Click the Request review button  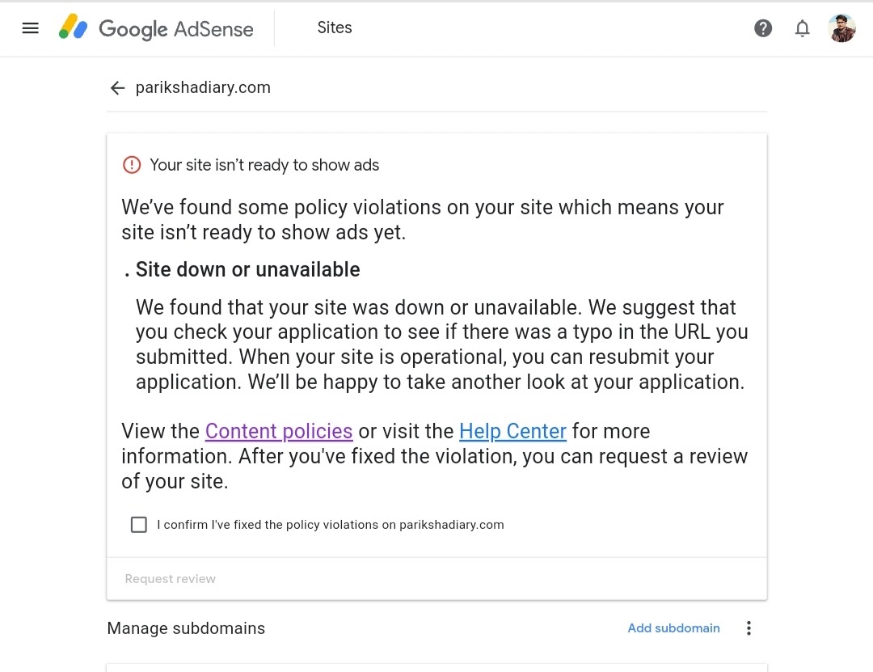(170, 579)
